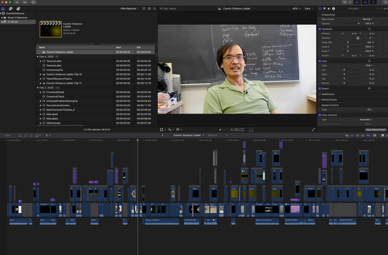Viewport: 388px width, 255px height.
Task: Go back in timeline history arrow
Action: pyautogui.click(x=162, y=135)
